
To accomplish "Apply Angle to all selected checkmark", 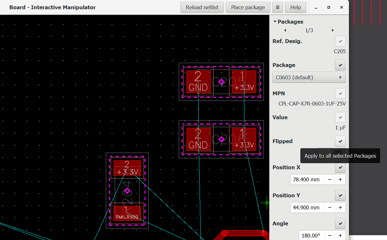I will coord(340,223).
